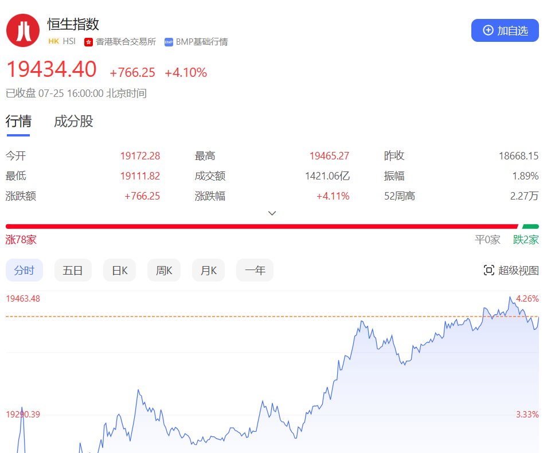Switch to the 行情 tab
Image resolution: width=551 pixels, height=453 pixels.
[18, 121]
